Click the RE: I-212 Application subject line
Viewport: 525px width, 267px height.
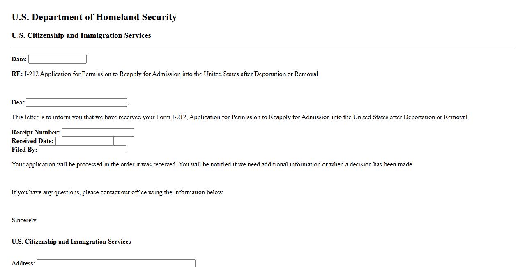click(165, 74)
